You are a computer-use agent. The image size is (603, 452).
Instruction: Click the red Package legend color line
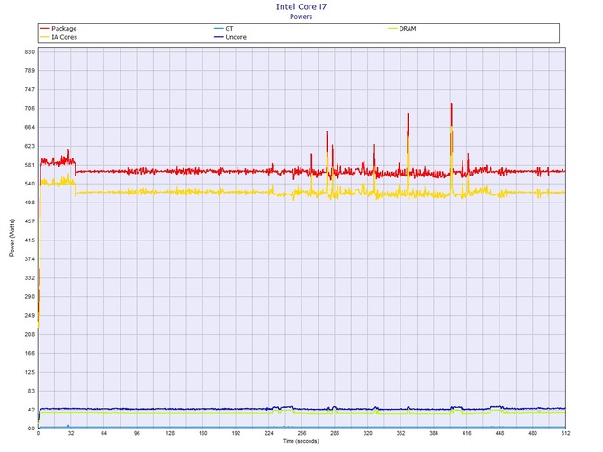point(45,29)
